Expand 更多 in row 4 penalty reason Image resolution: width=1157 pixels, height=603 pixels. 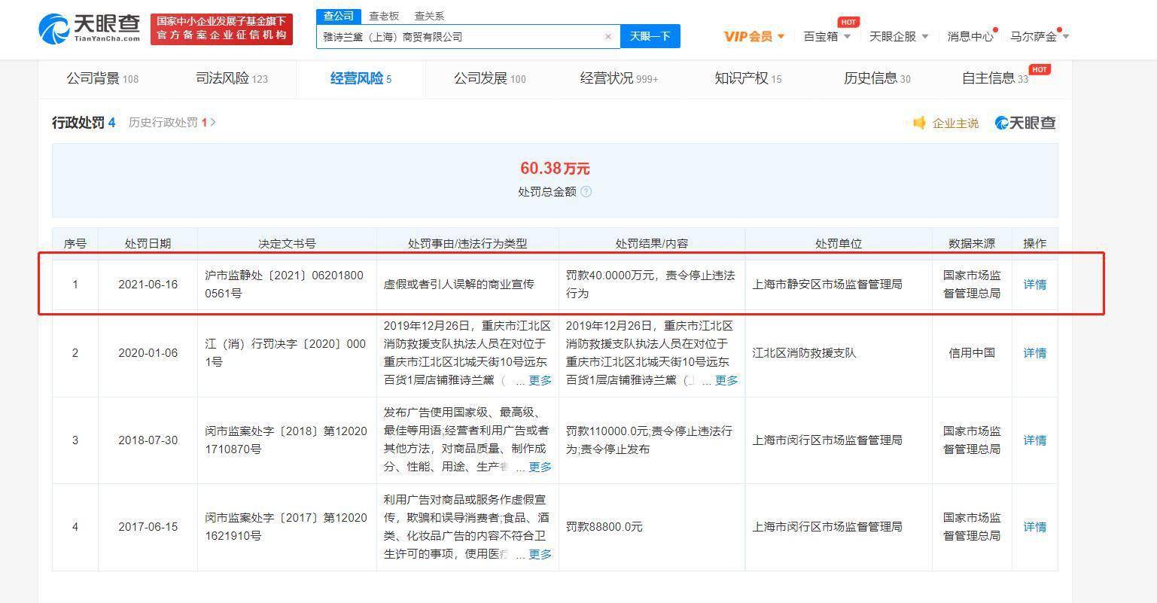click(x=540, y=554)
